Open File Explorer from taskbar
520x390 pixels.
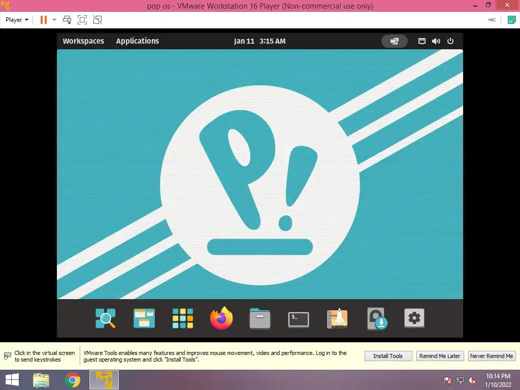click(41, 380)
